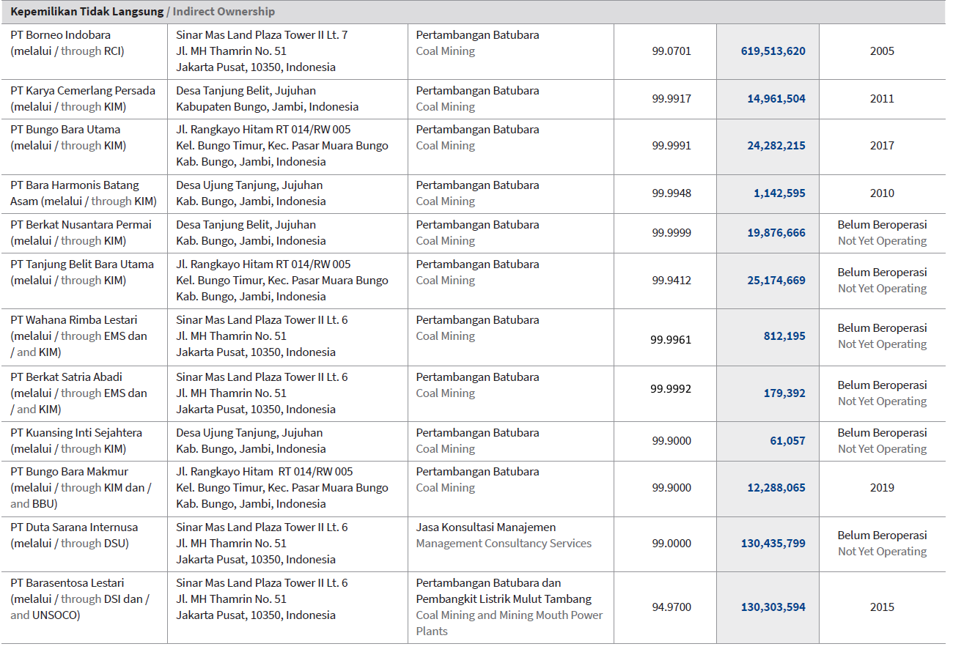
Task: Select the company name PT Borneo Indobara
Action: pos(61,35)
